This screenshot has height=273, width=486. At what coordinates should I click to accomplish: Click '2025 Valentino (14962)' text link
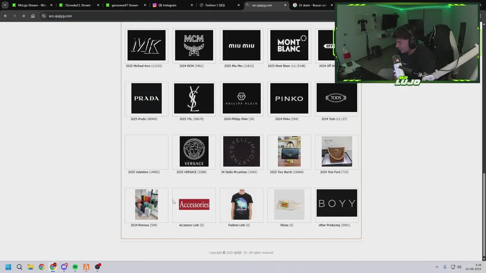[144, 172]
